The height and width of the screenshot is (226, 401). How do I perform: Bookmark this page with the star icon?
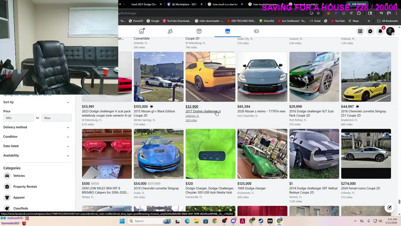(x=318, y=13)
